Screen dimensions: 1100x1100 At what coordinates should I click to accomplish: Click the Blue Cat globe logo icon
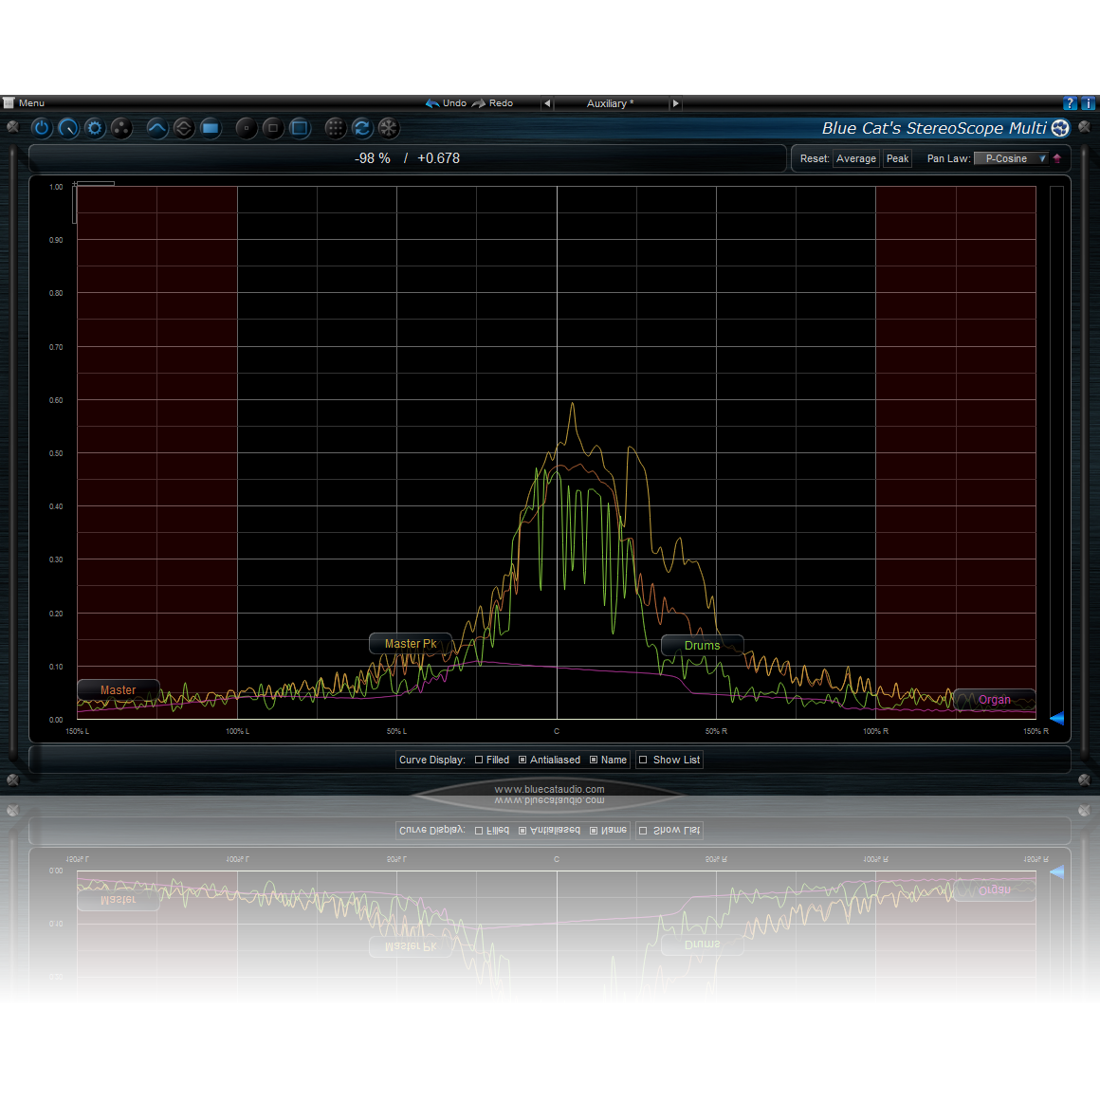coord(1059,128)
